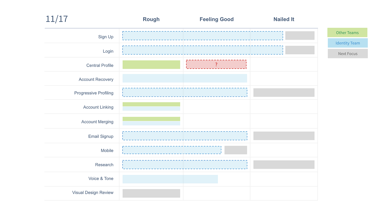Click the Email Signup dashed blue bar

point(185,136)
